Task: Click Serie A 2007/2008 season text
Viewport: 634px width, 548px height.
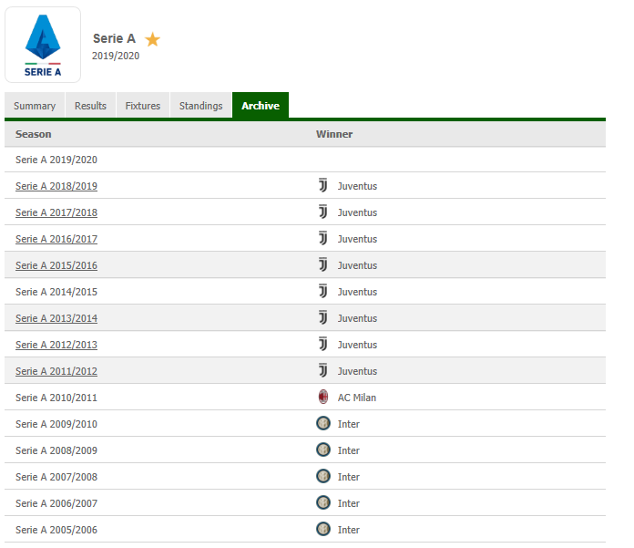Action: [56, 477]
